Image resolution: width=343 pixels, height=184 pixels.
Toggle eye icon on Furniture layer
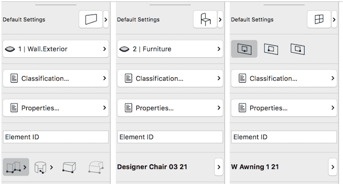coord(125,49)
